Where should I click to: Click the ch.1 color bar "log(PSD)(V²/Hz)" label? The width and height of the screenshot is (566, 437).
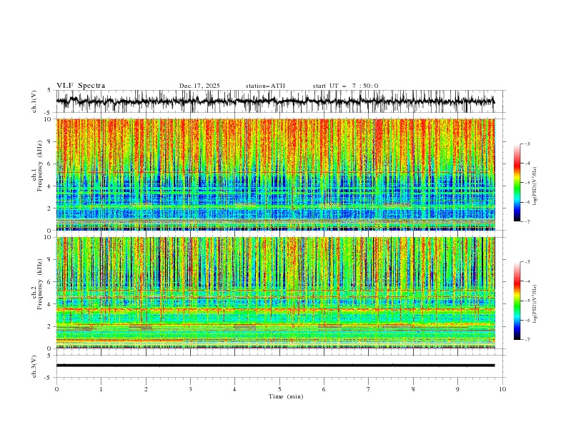pos(535,186)
